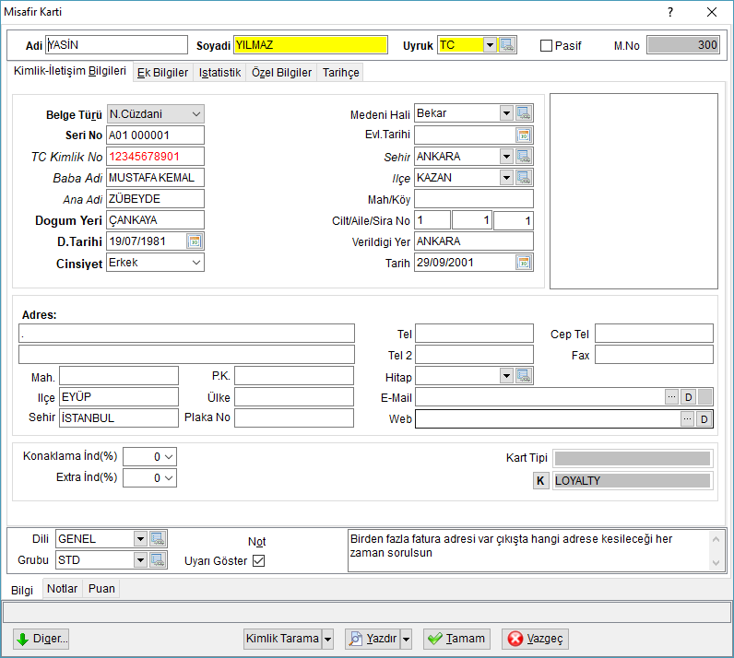
Task: Click the K button beside LOYALTY
Action: pyautogui.click(x=540, y=481)
